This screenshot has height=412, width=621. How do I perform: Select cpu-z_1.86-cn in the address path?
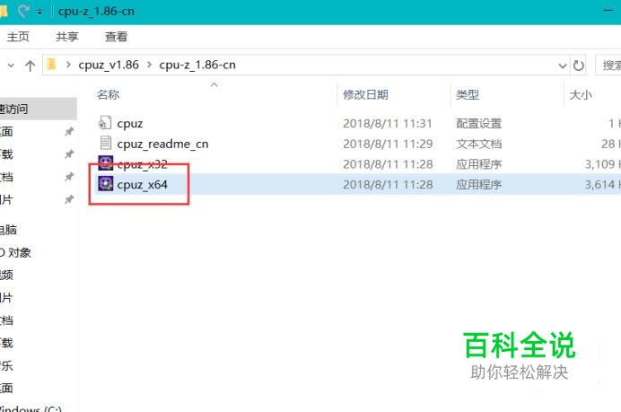(197, 65)
